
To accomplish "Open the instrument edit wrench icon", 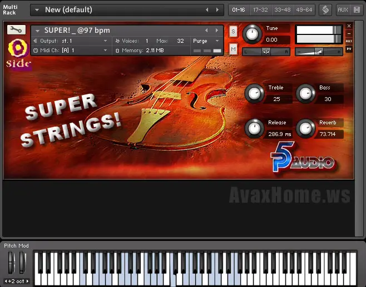I will [16, 29].
